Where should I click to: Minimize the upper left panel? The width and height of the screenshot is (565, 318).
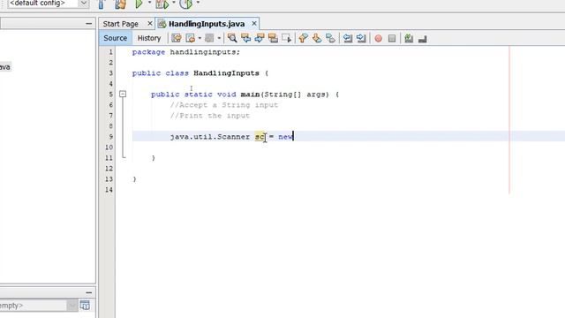(88, 24)
